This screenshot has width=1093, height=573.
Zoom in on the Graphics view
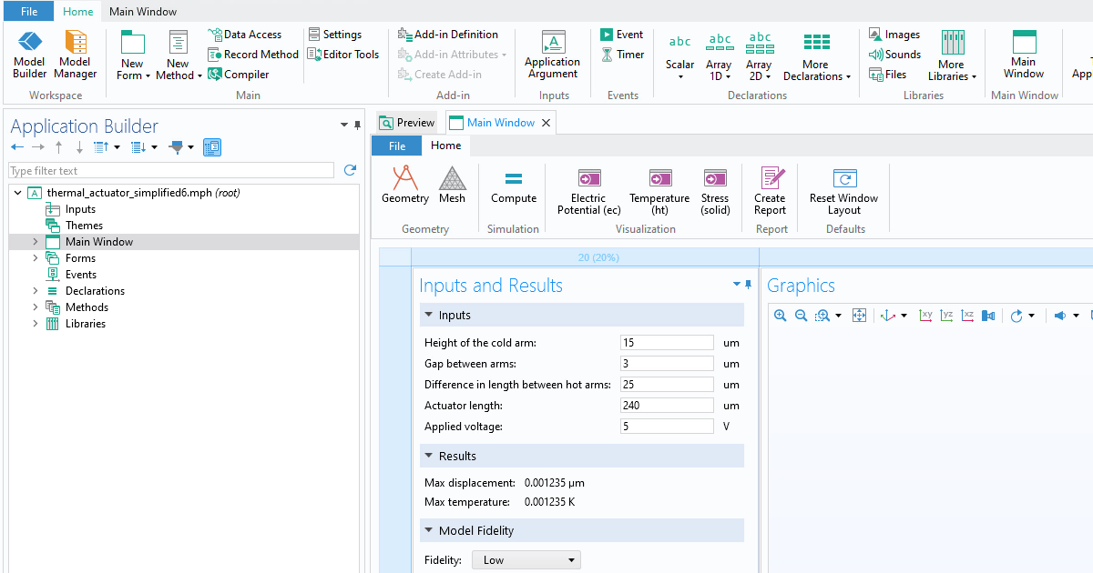coord(780,316)
